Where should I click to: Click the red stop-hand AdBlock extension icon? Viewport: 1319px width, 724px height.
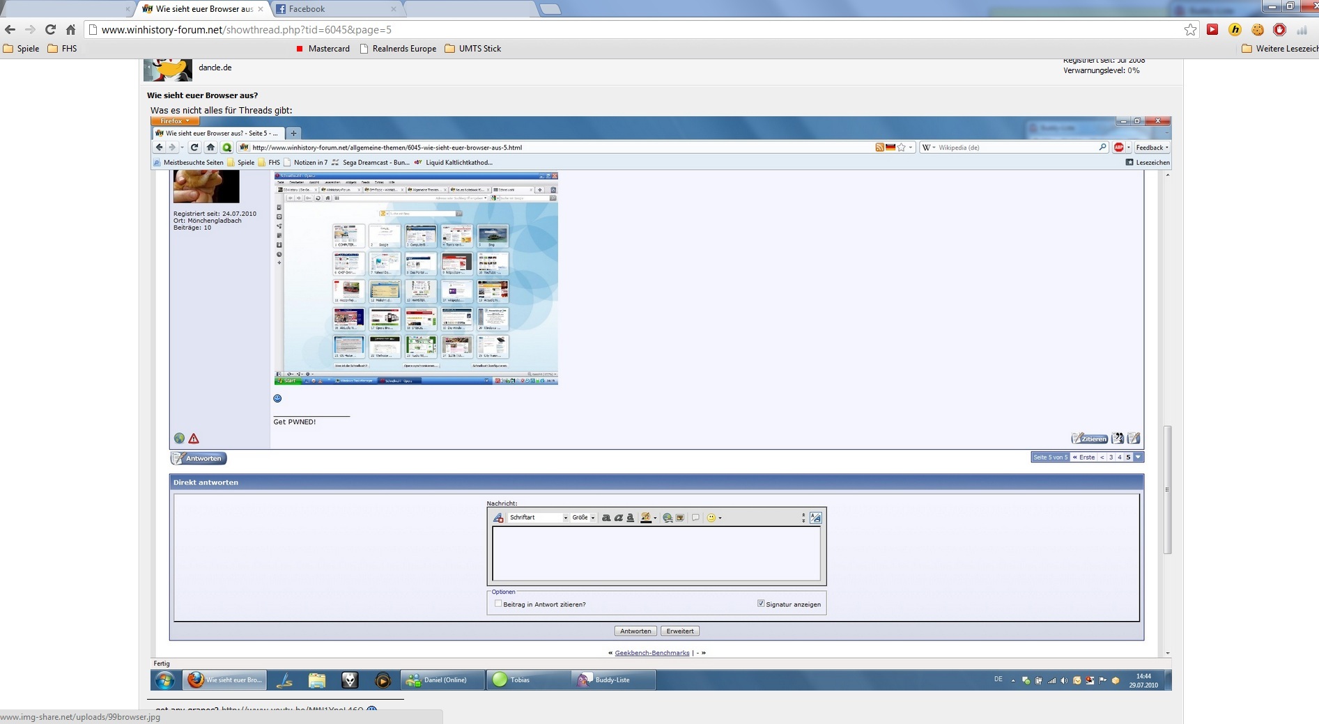coord(1279,30)
